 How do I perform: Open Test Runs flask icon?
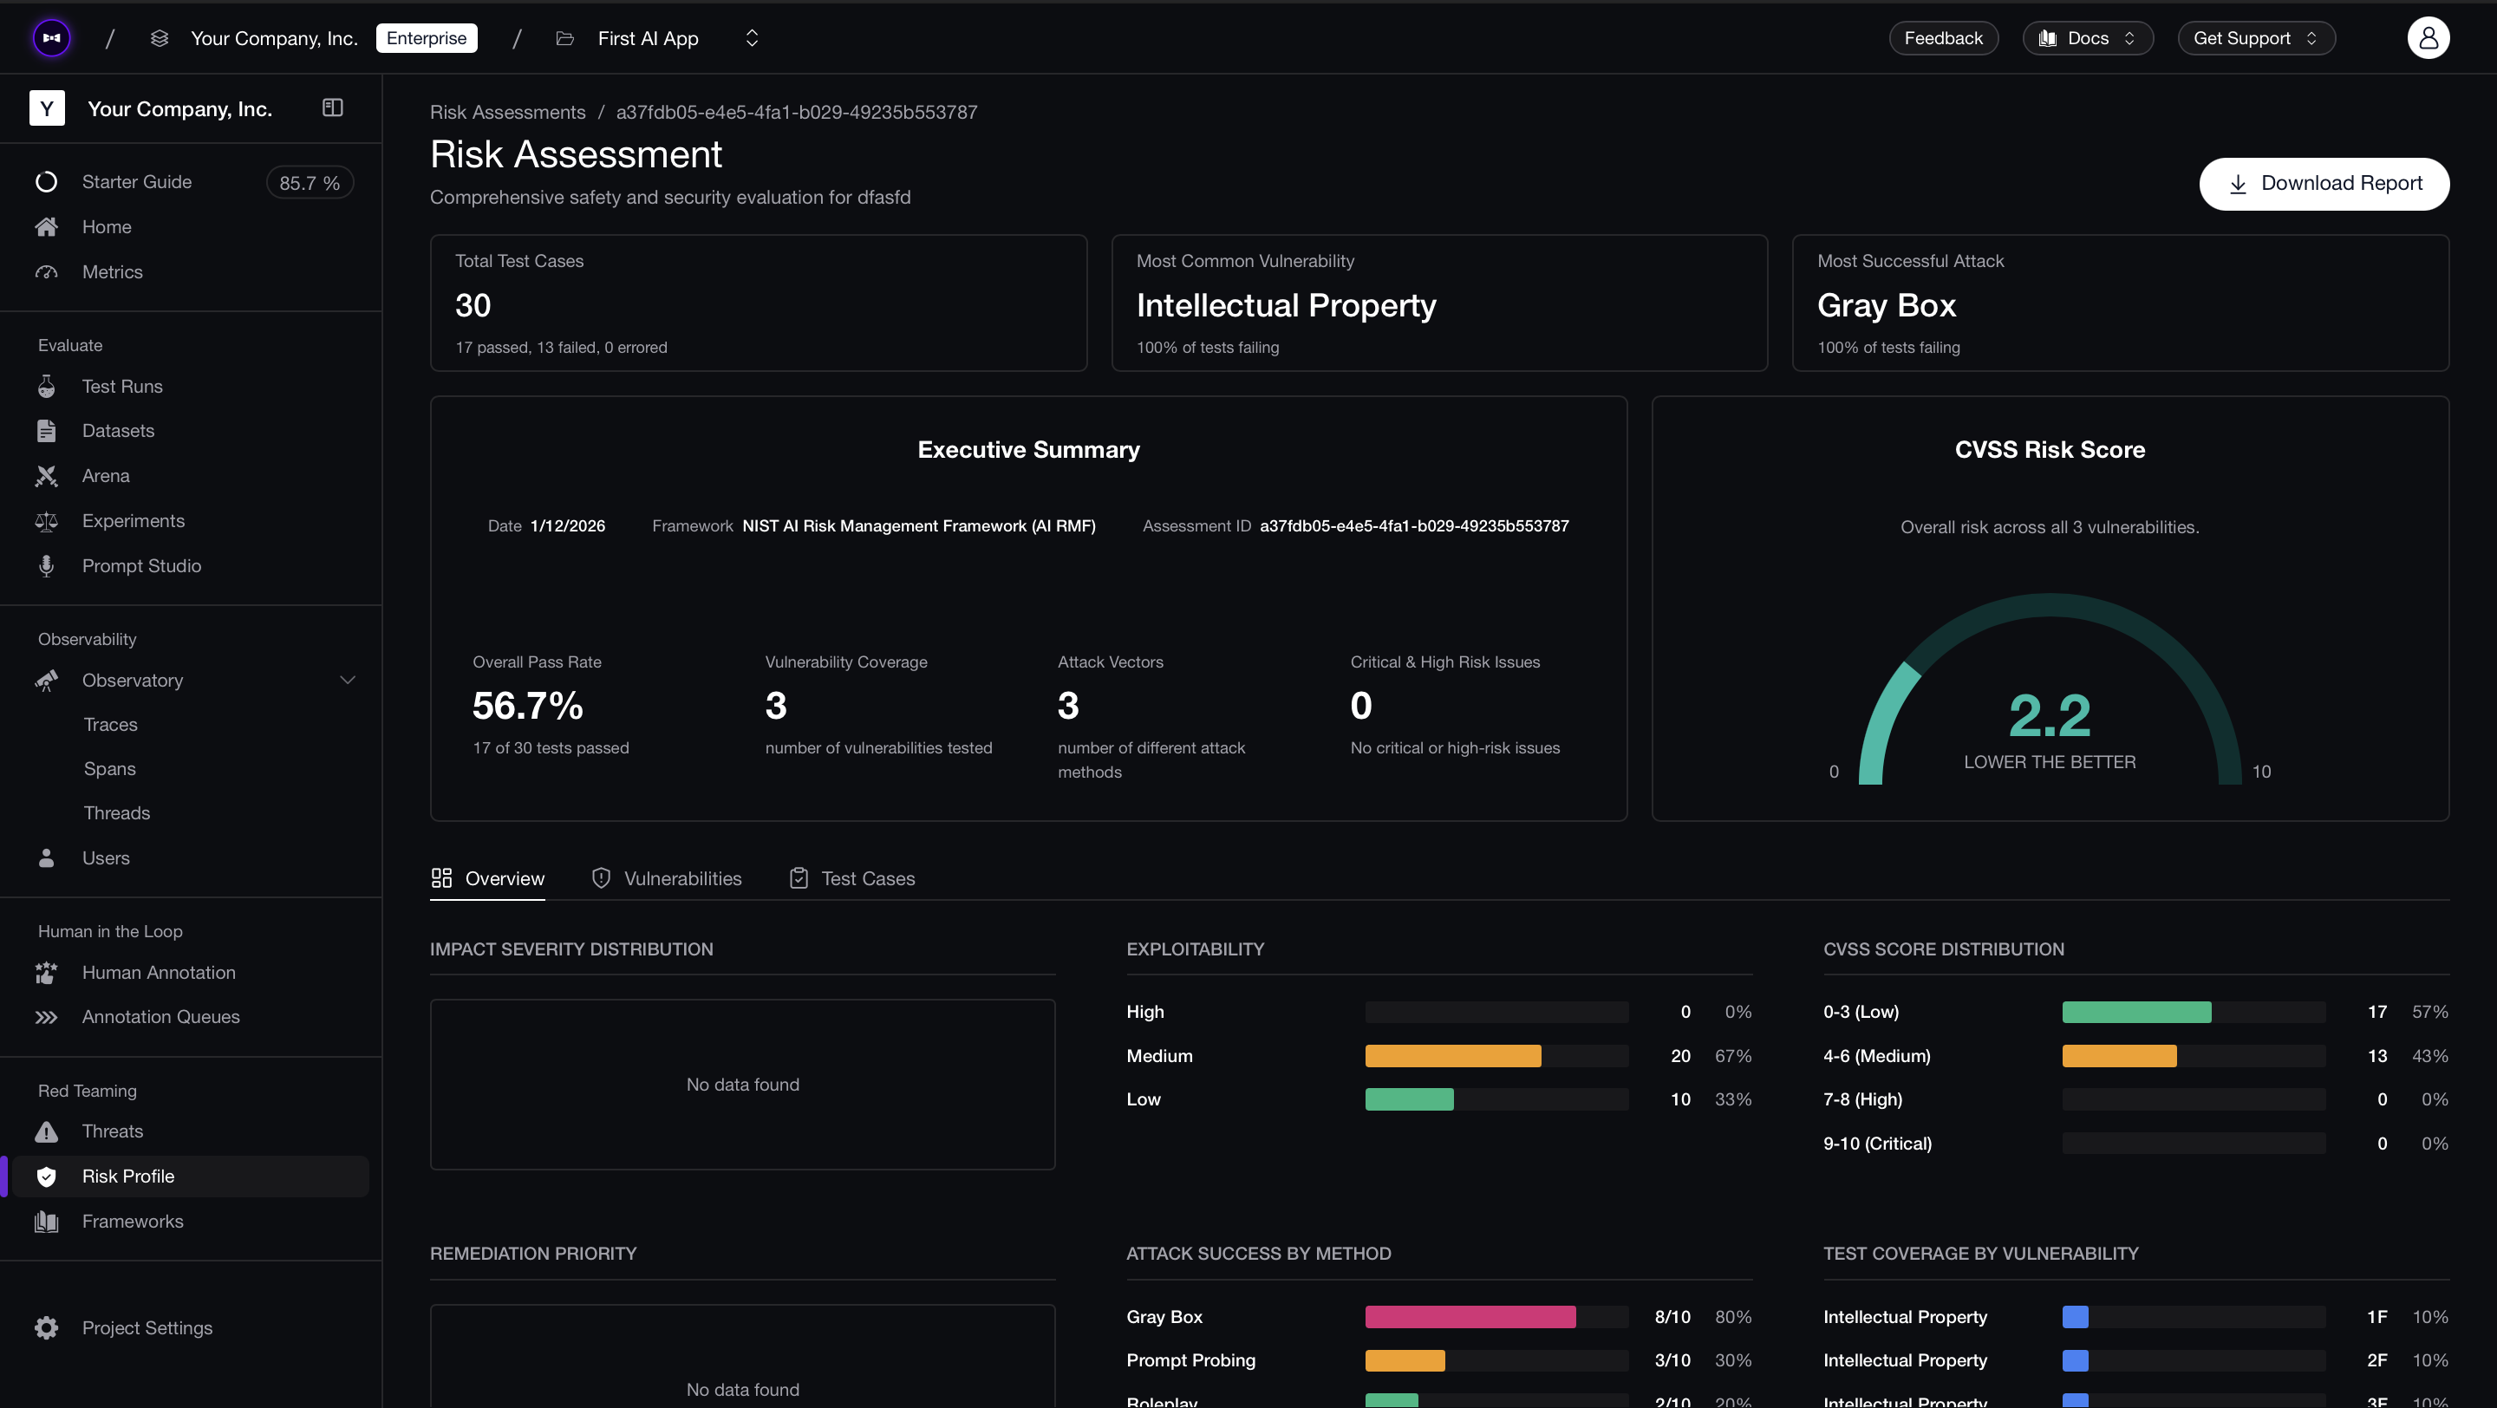pos(46,387)
